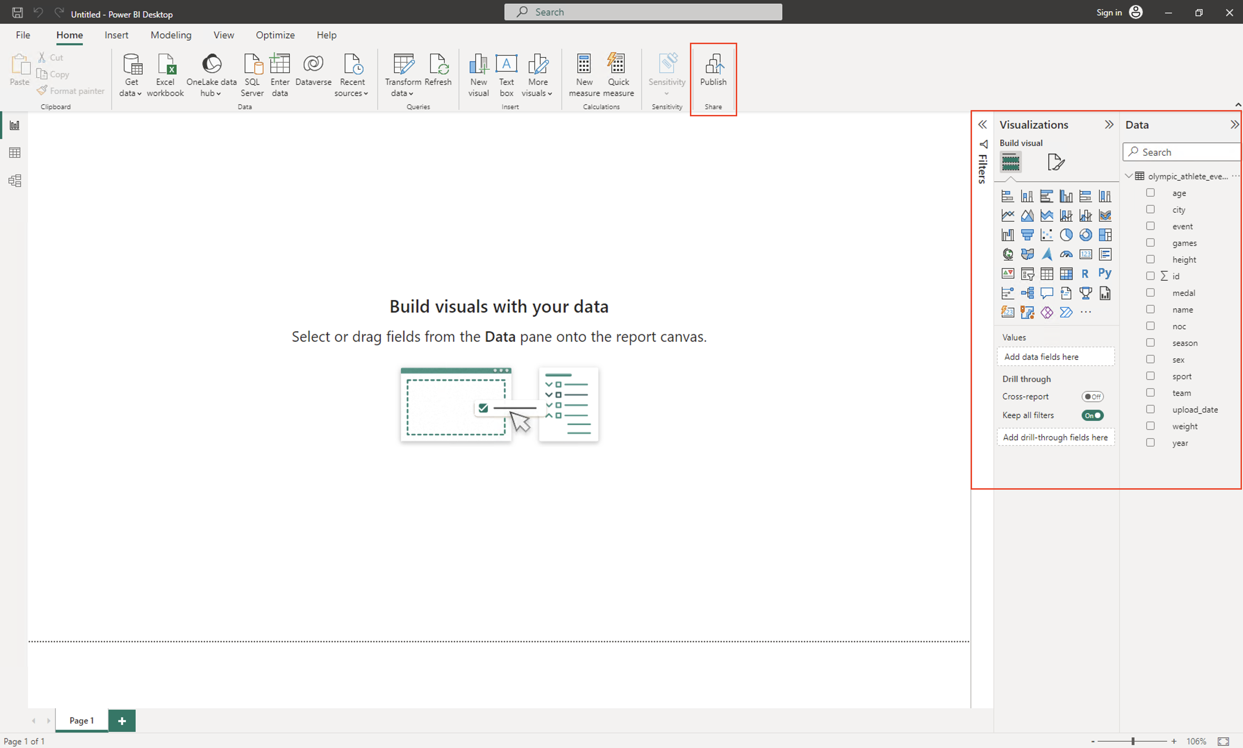This screenshot has height=748, width=1243.
Task: Check the year field
Action: coord(1150,443)
